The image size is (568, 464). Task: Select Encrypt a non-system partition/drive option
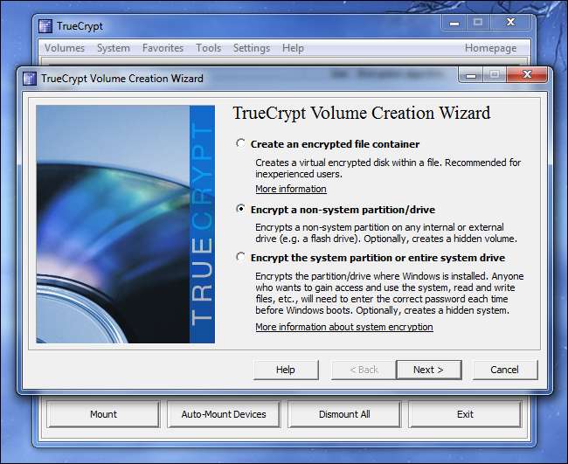tap(241, 210)
